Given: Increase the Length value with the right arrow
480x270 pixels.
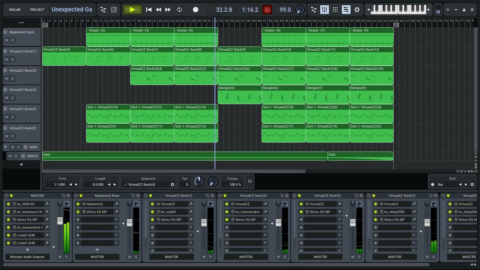Looking at the screenshot, I should click(x=115, y=184).
